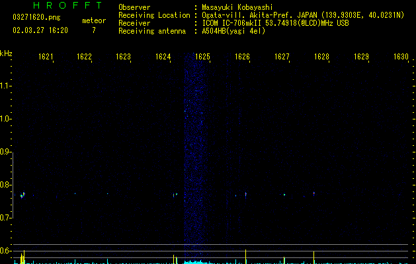This screenshot has width=416, height=264.
Task: Click the 1625 time axis label
Action: click(x=202, y=57)
